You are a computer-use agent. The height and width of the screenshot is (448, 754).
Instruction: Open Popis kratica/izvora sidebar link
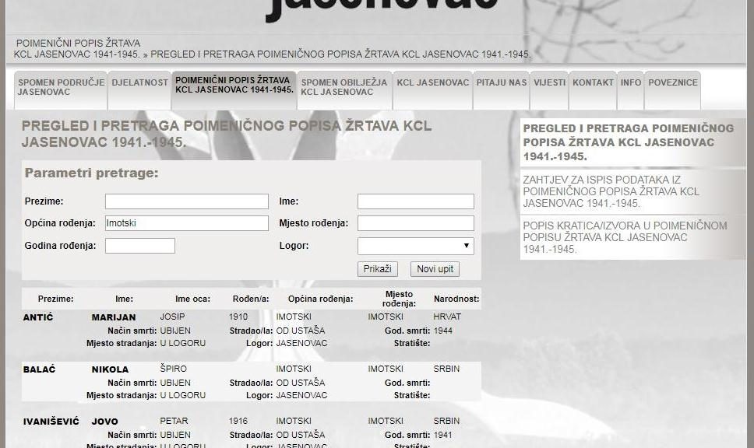(x=624, y=238)
